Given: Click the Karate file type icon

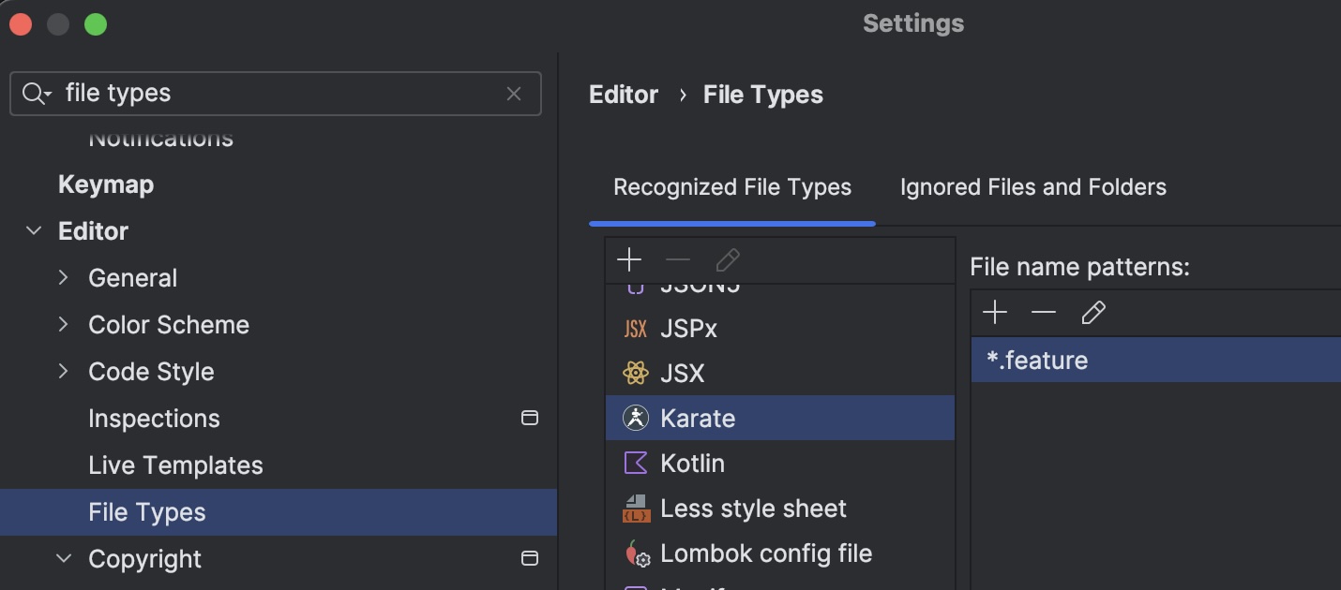Looking at the screenshot, I should tap(635, 419).
